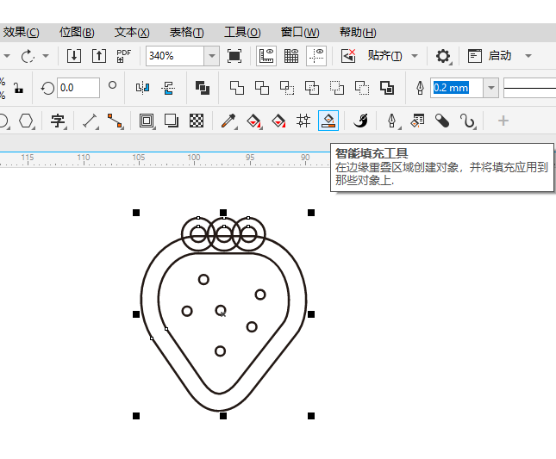Select the Parallel dimension tool

click(90, 121)
